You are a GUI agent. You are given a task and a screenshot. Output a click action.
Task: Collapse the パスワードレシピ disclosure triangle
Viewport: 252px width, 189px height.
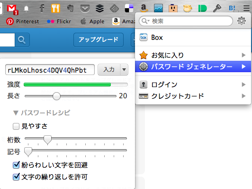coord(16,113)
